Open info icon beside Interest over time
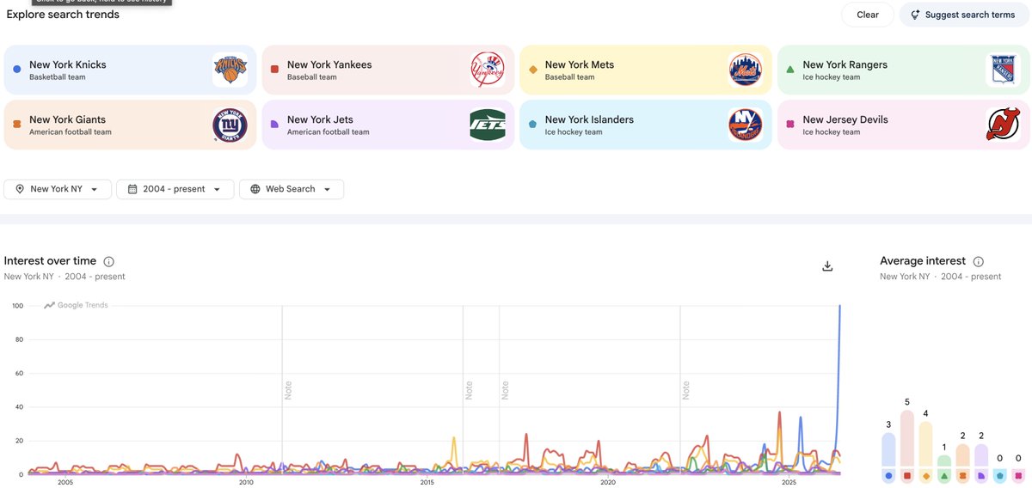Viewport: 1032px width, 488px height. (108, 261)
